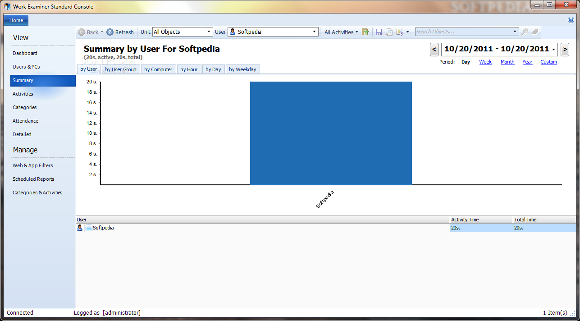Viewport: 580px width, 321px height.
Task: Click the blue Softpedia chart bar
Action: [331, 133]
